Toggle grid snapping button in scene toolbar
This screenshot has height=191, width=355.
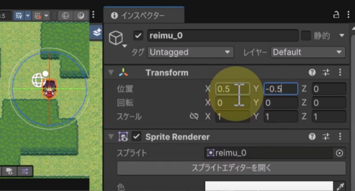19,16
